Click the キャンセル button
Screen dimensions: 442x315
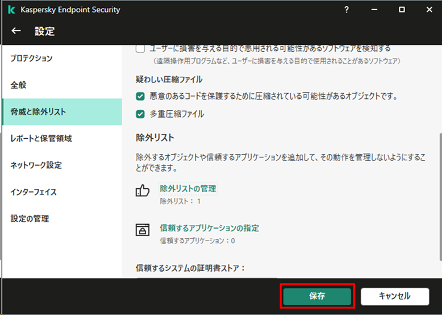click(395, 296)
